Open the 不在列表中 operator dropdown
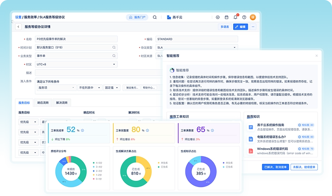This screenshot has width=332, height=196. click(x=90, y=87)
